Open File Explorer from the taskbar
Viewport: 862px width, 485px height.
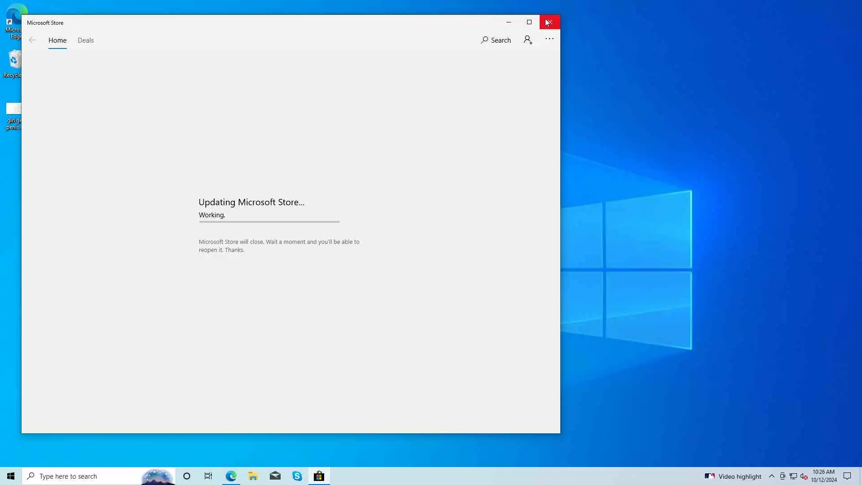tap(253, 476)
